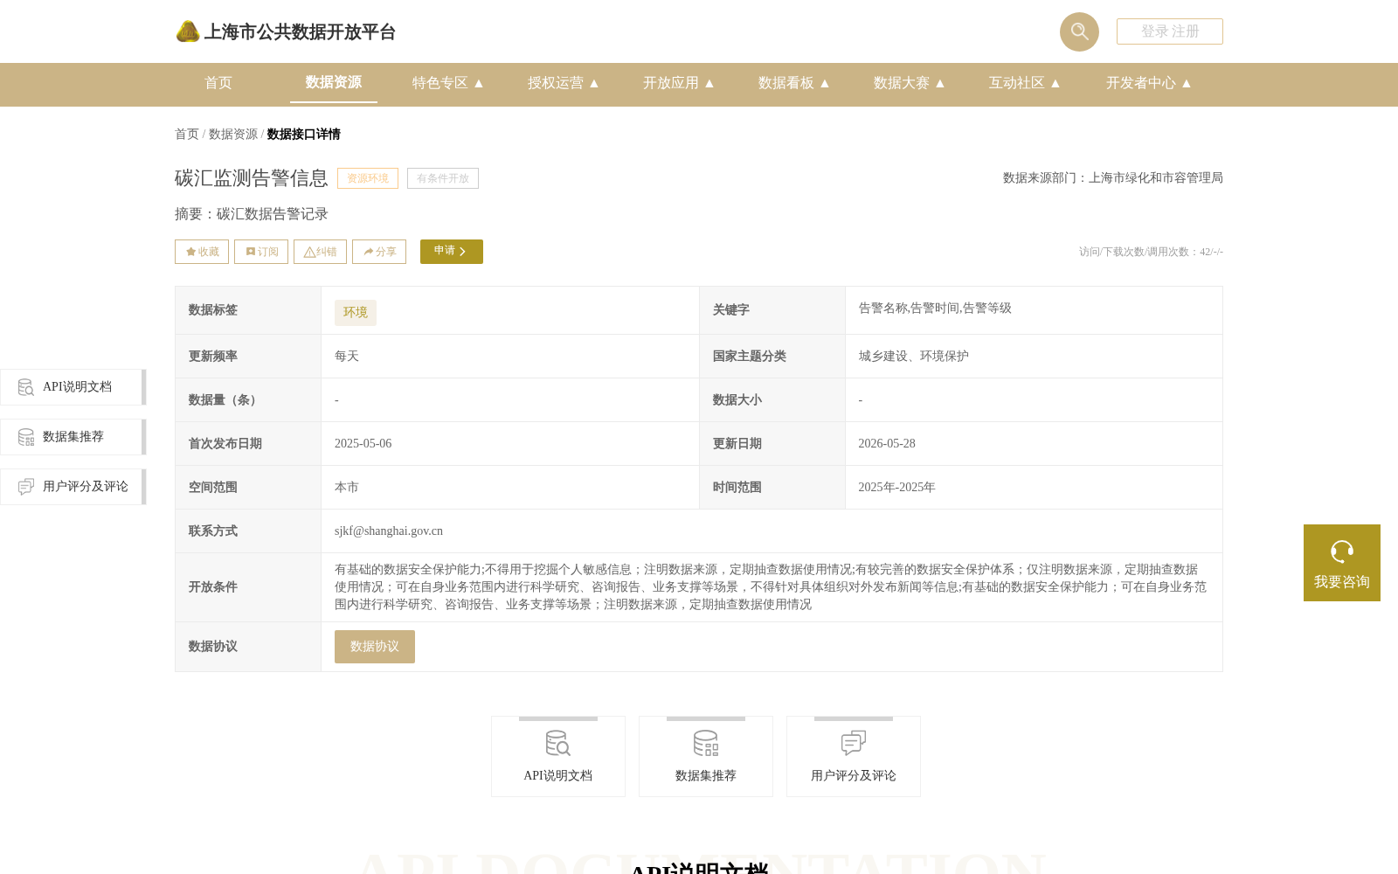Image resolution: width=1398 pixels, height=874 pixels.
Task: Click API说明文档 label in bottom card
Action: [557, 776]
